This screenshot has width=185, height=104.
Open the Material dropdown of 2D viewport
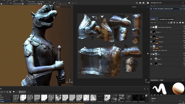click(x=140, y=7)
